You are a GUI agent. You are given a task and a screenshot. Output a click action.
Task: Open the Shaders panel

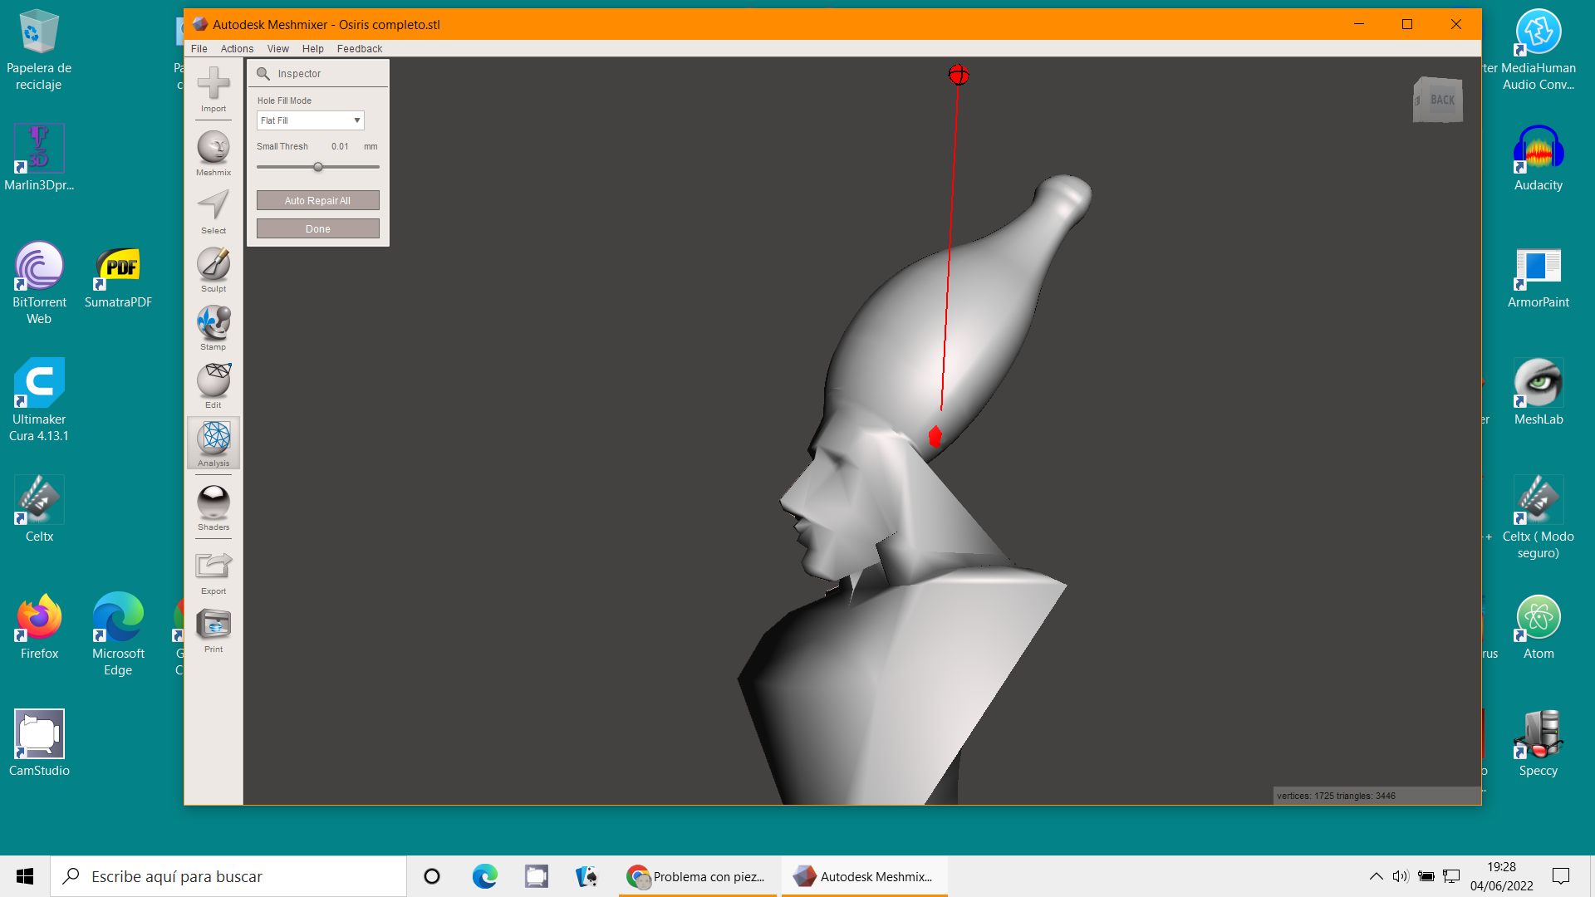(x=213, y=503)
